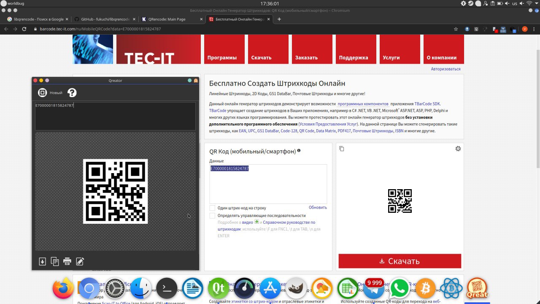Image resolution: width=540 pixels, height=304 pixels.
Task: Click the Qreator text input field
Action: point(115,116)
